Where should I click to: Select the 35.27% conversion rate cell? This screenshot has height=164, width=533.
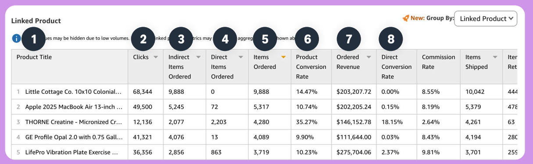[x=311, y=122]
